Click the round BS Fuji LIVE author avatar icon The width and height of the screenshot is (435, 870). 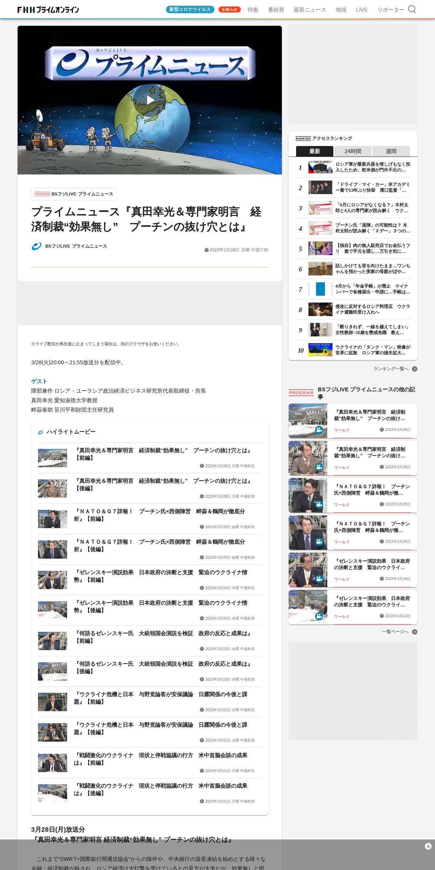pyautogui.click(x=37, y=246)
